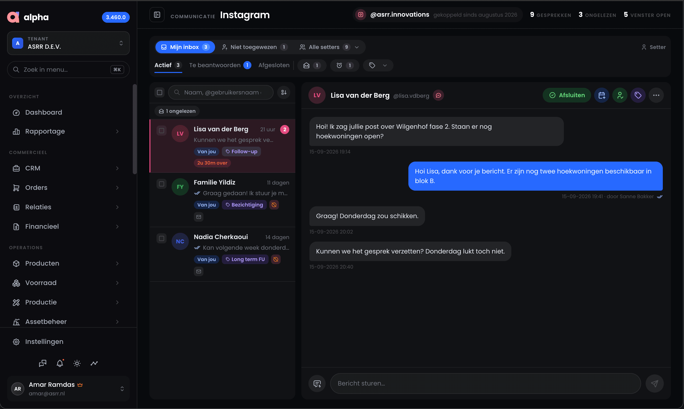684x409 pixels.
Task: Focus the Naam, @gebruikersnaam search field
Action: click(x=221, y=92)
